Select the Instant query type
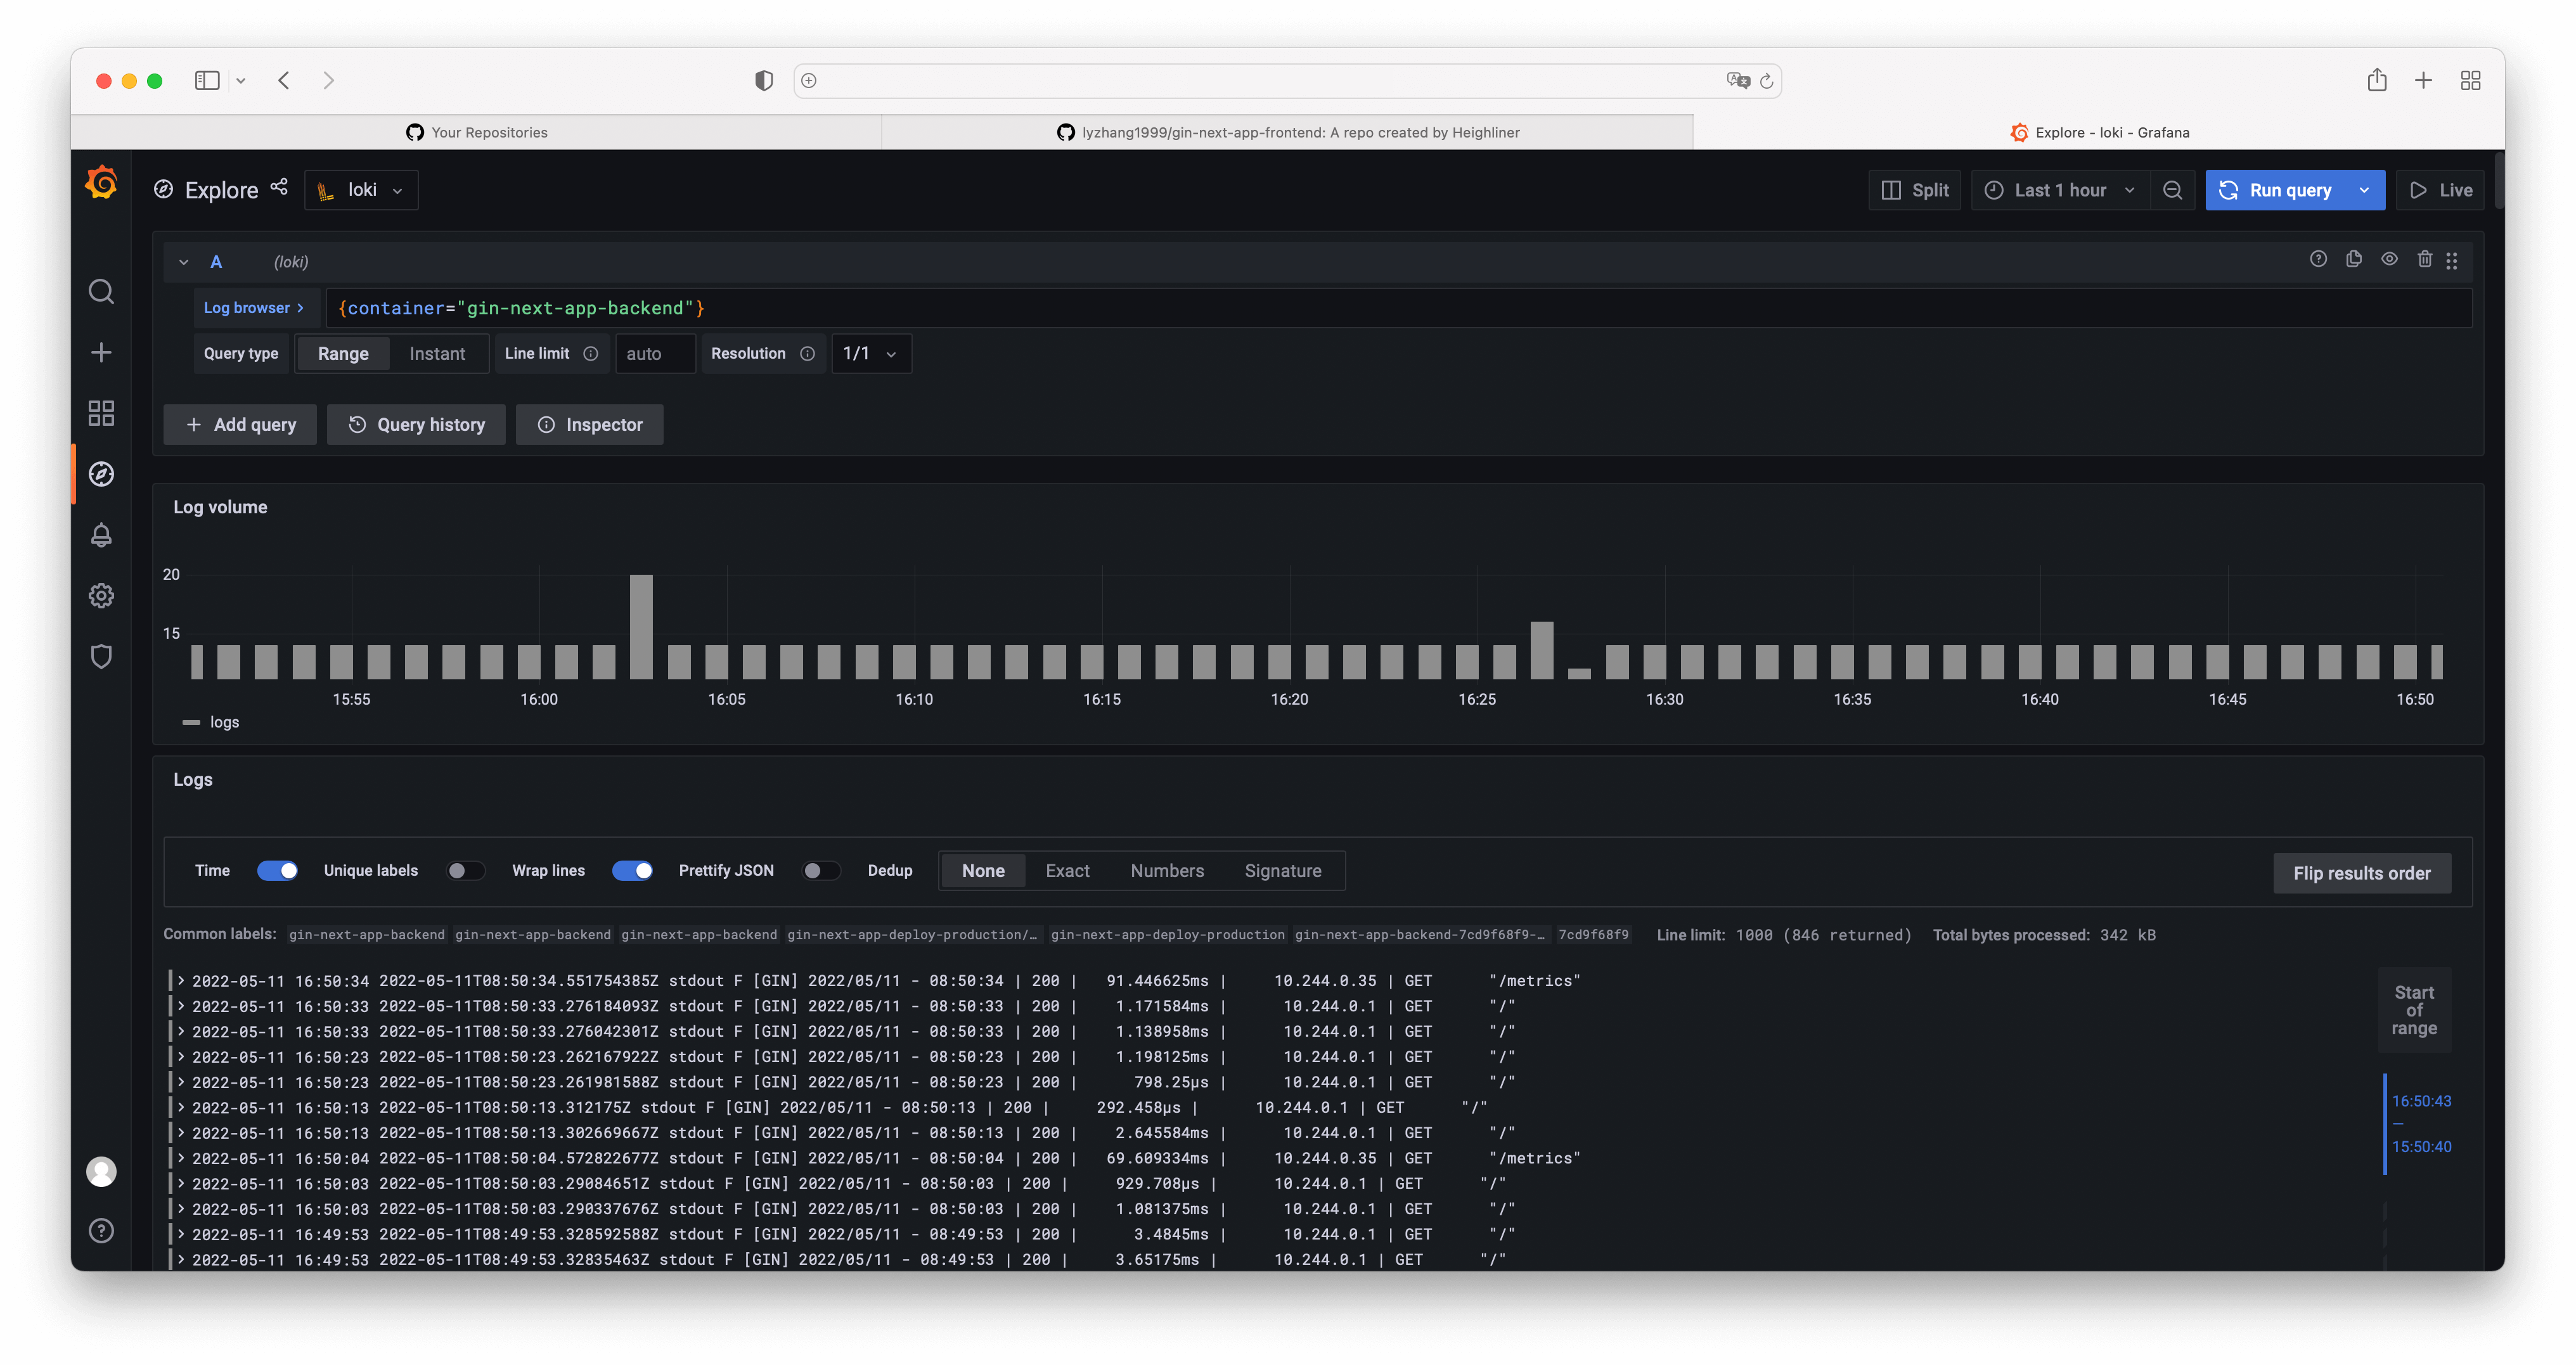2576x1365 pixels. click(x=437, y=353)
